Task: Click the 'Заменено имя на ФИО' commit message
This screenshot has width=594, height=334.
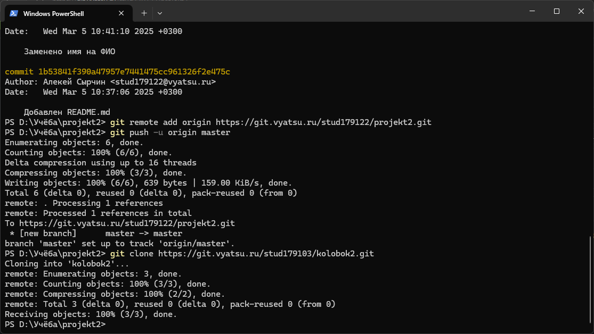Action: 69,52
